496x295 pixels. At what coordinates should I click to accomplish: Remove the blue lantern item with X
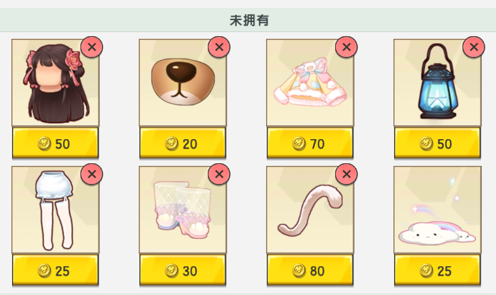[x=474, y=47]
